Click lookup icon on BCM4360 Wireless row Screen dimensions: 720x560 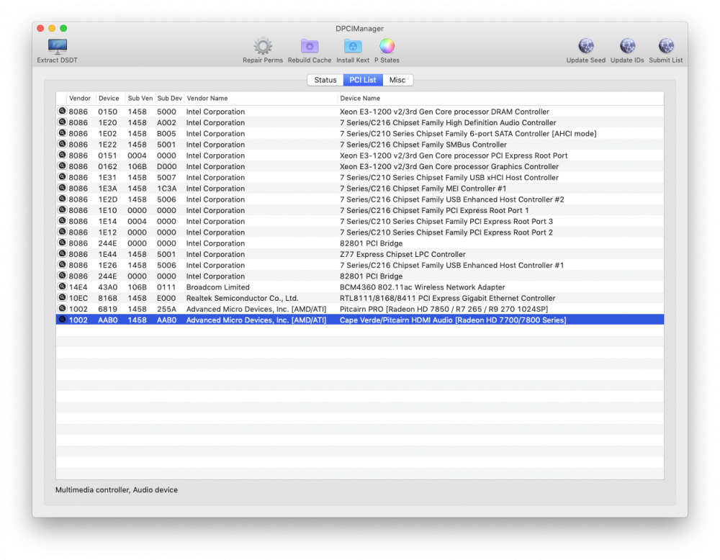tap(62, 286)
